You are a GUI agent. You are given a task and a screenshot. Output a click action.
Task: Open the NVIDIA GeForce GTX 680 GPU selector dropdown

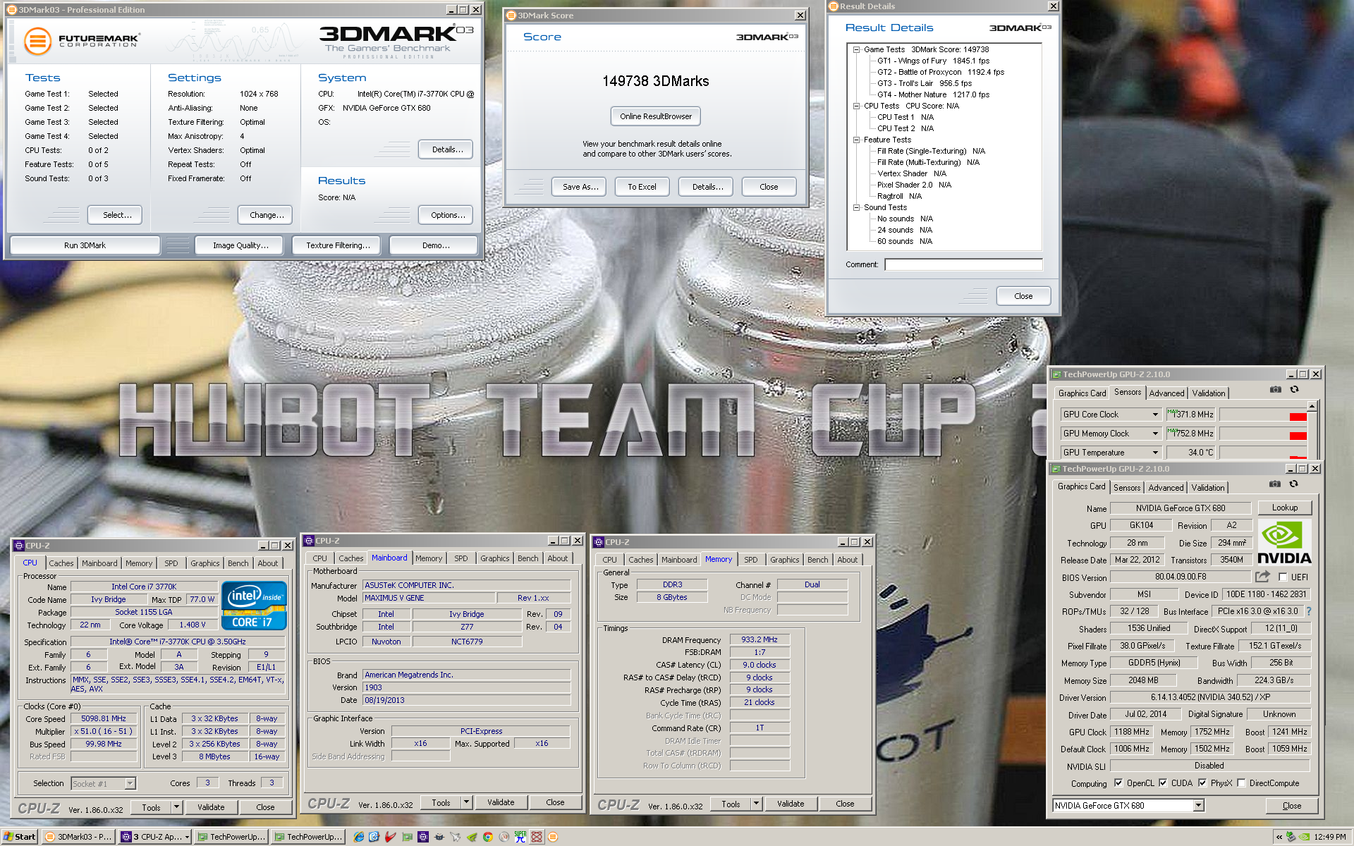[1198, 805]
